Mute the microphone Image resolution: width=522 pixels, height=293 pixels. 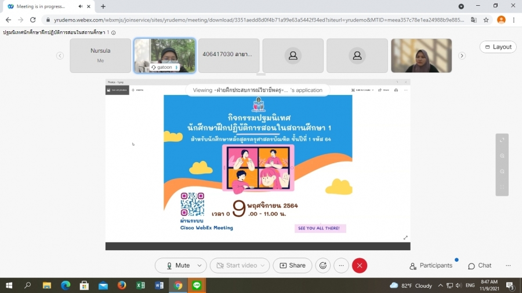click(x=177, y=265)
